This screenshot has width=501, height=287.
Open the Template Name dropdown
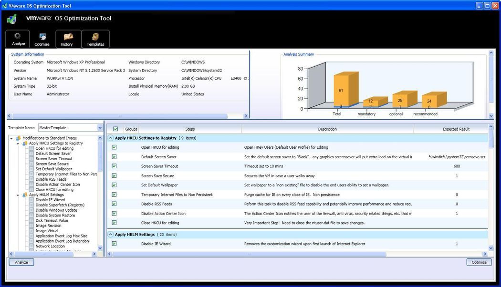tap(100, 128)
